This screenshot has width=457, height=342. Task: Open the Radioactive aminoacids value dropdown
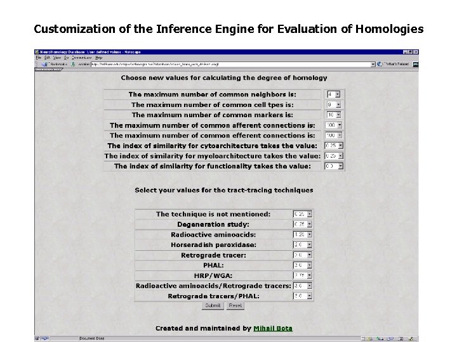(303, 234)
